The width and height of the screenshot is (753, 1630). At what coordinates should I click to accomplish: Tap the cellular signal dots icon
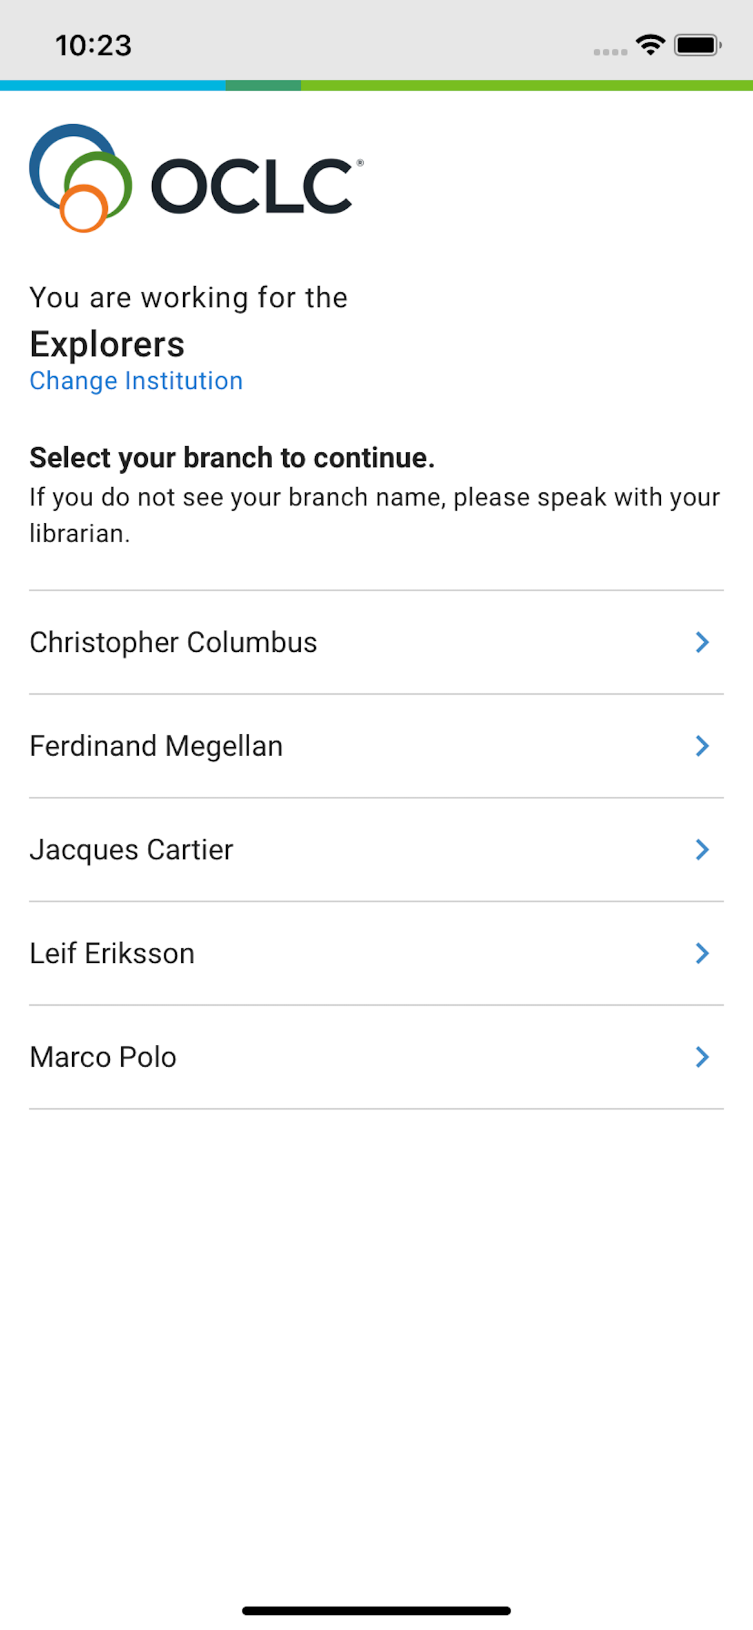[610, 52]
